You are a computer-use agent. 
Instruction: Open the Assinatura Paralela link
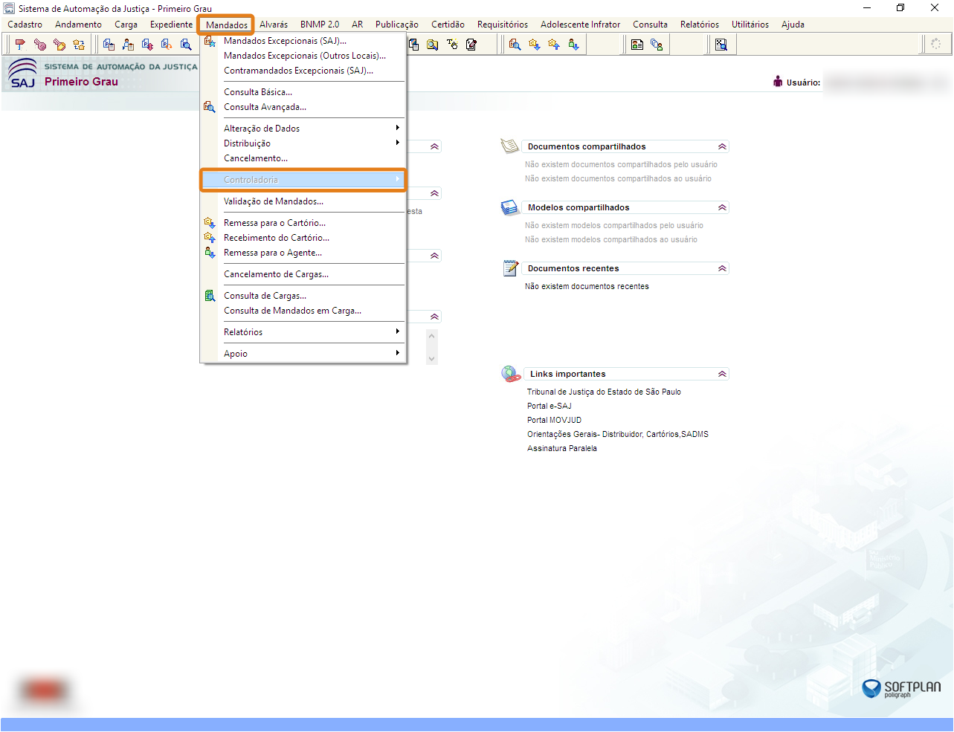click(562, 448)
